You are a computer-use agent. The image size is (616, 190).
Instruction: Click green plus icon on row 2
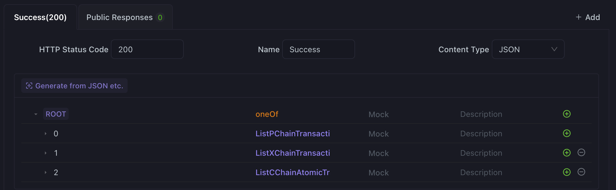pyautogui.click(x=567, y=172)
